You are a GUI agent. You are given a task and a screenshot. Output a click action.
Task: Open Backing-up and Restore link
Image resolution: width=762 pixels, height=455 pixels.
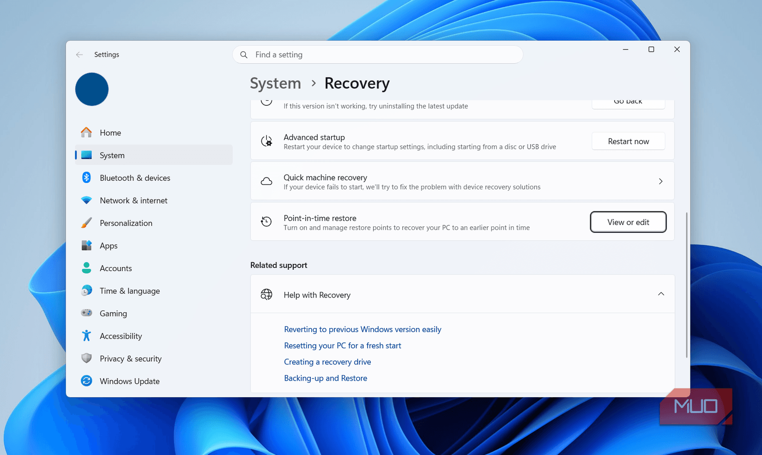tap(326, 378)
